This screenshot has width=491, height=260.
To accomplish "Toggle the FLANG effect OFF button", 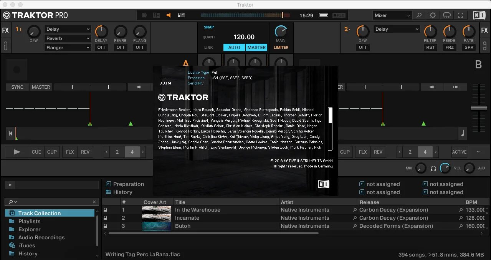I will pos(140,47).
